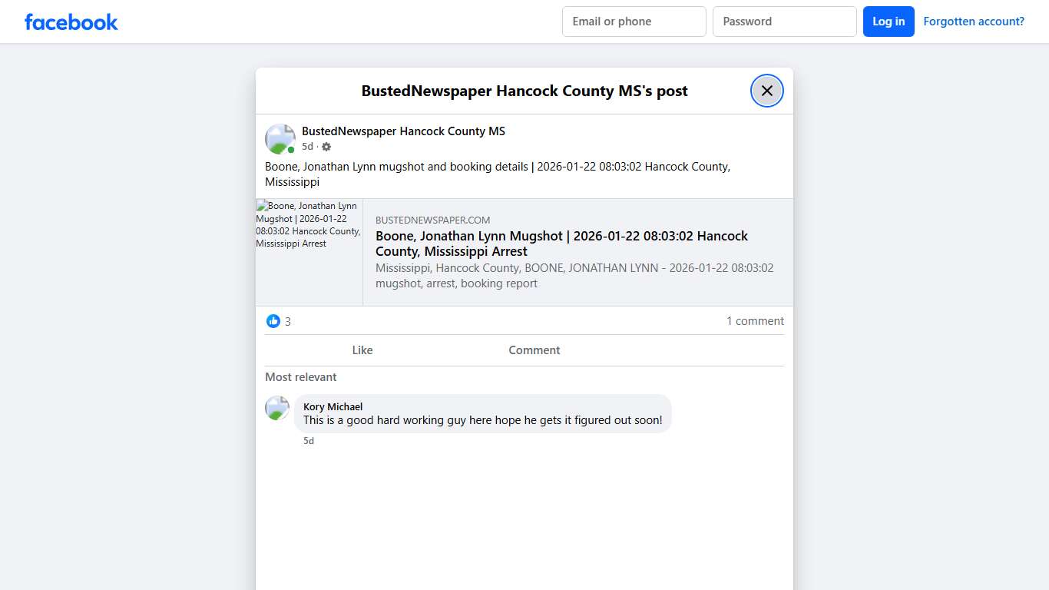Viewport: 1049px width, 590px height.
Task: Click Kory Michael's profile picture
Action: [x=276, y=408]
